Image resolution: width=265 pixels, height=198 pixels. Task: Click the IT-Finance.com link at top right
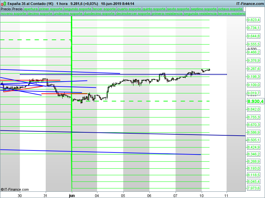(250, 4)
